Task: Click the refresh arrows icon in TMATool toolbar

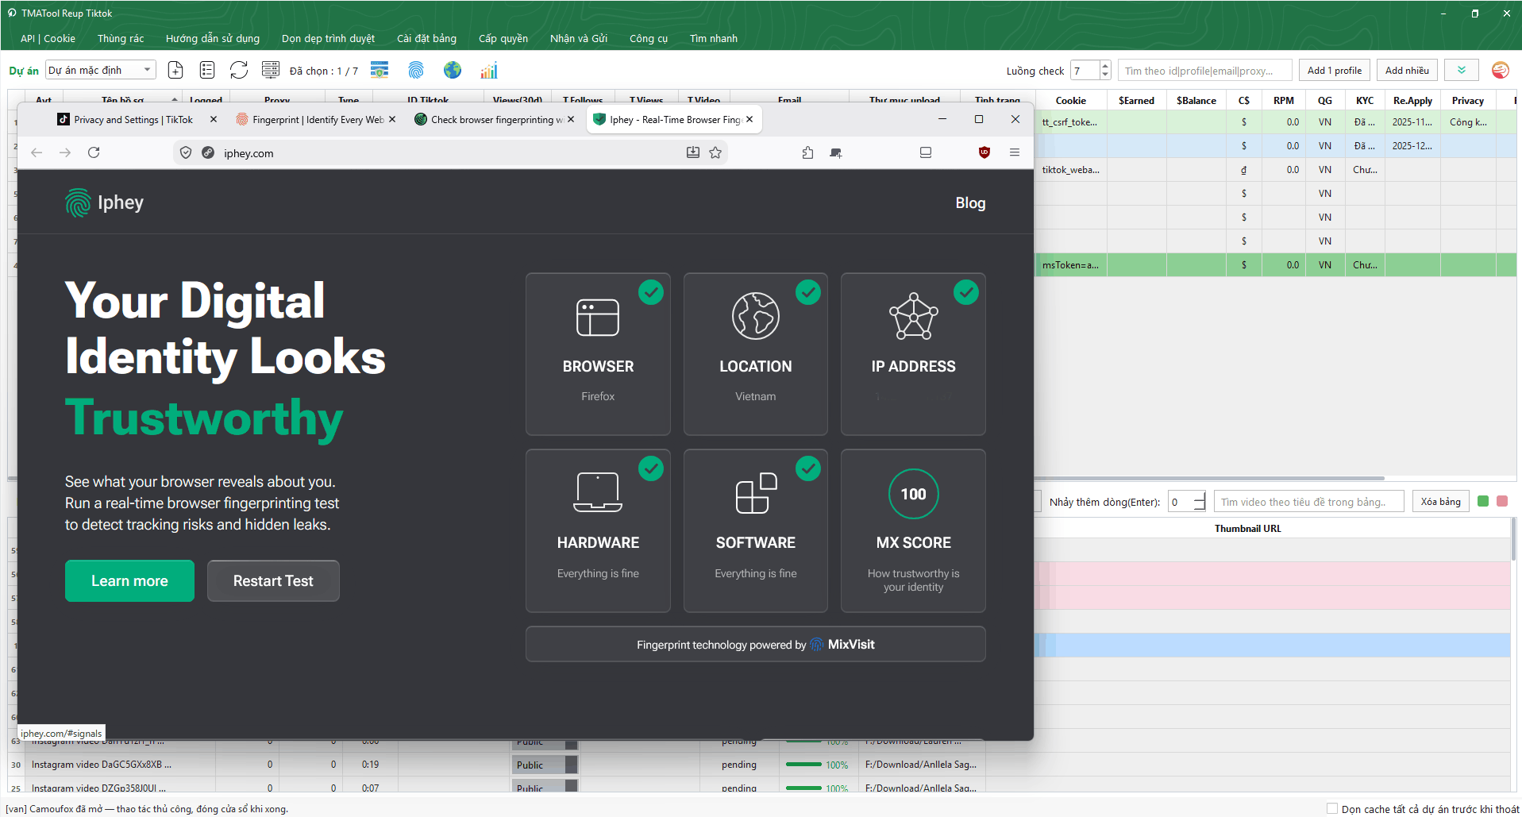Action: (239, 70)
